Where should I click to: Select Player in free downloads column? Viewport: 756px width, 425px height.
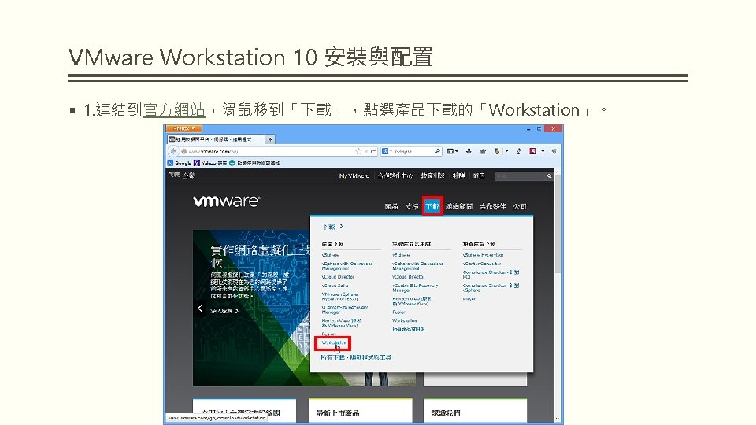[469, 299]
